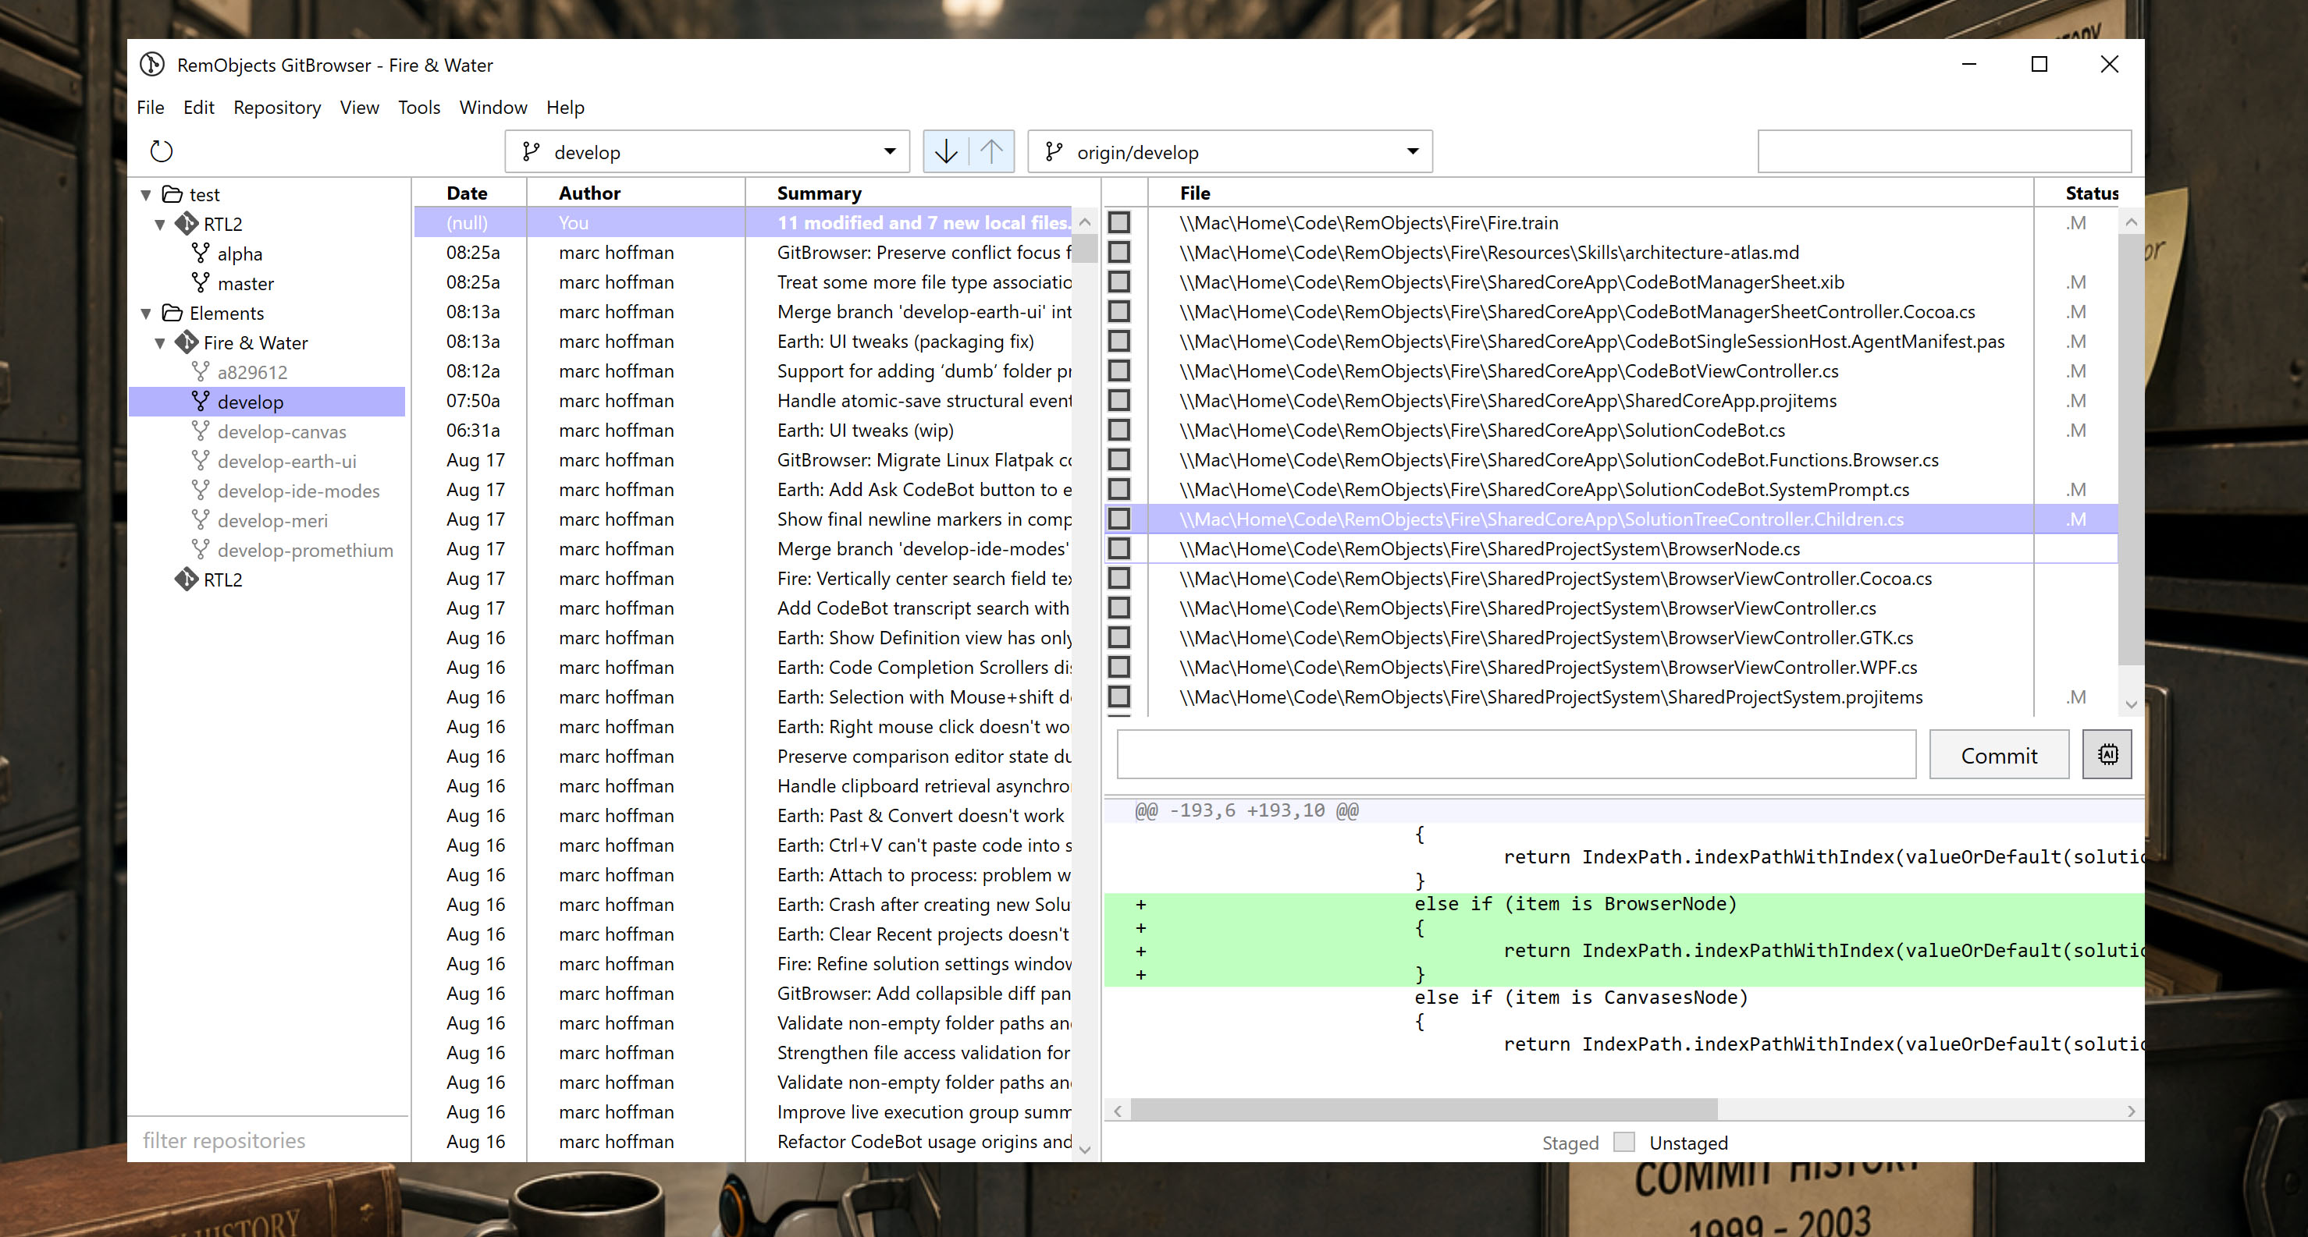Click the branch icon beside develop-earth-ui
This screenshot has height=1237, width=2308.
pos(201,461)
